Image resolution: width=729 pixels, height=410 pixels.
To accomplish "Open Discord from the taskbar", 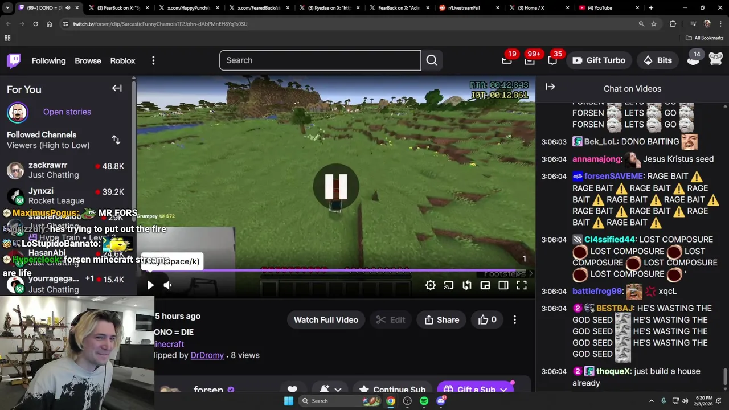I will click(441, 401).
